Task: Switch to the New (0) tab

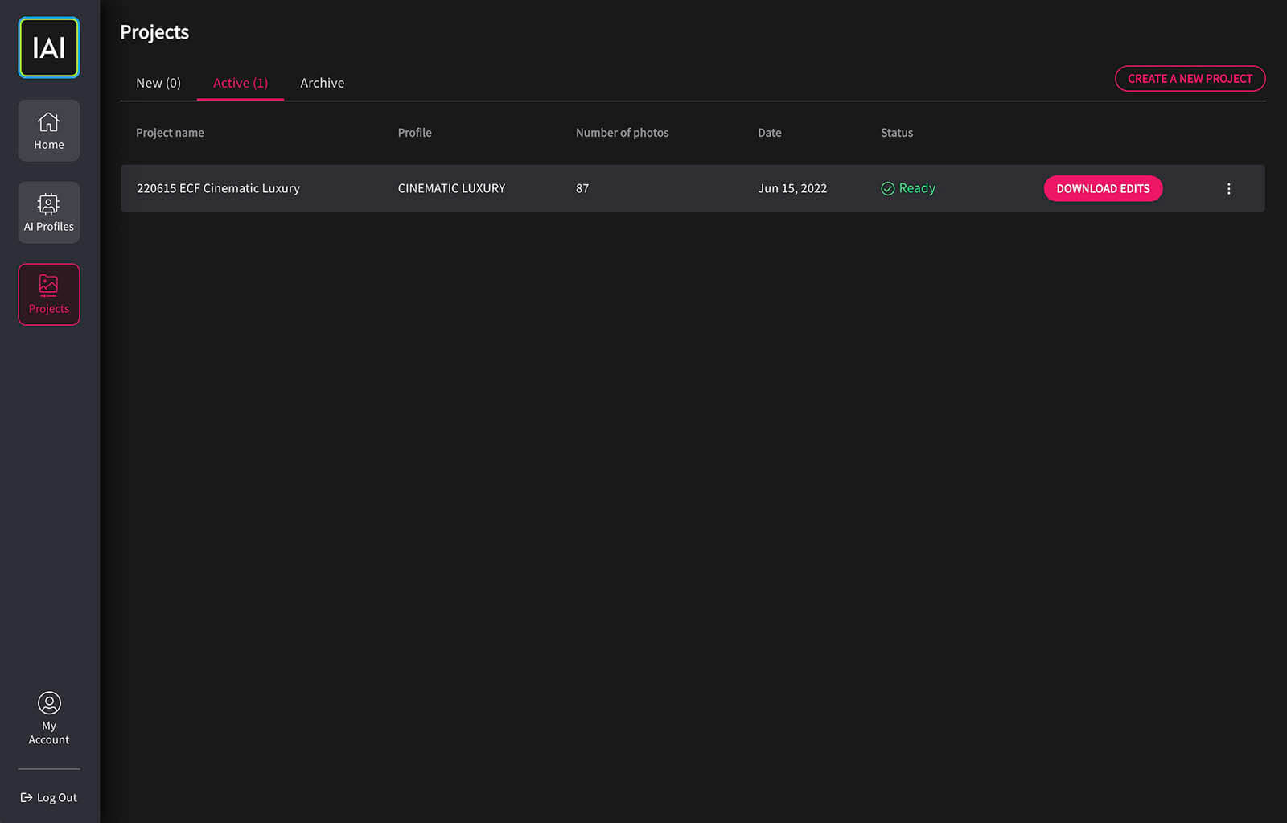Action: point(158,83)
